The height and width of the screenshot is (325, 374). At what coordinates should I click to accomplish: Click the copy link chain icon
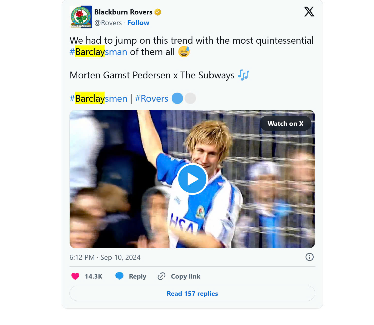click(162, 276)
